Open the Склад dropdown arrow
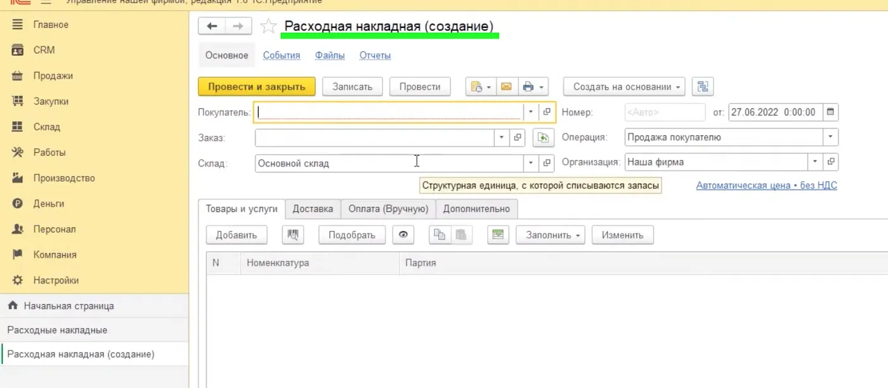This screenshot has height=388, width=888. pos(531,163)
